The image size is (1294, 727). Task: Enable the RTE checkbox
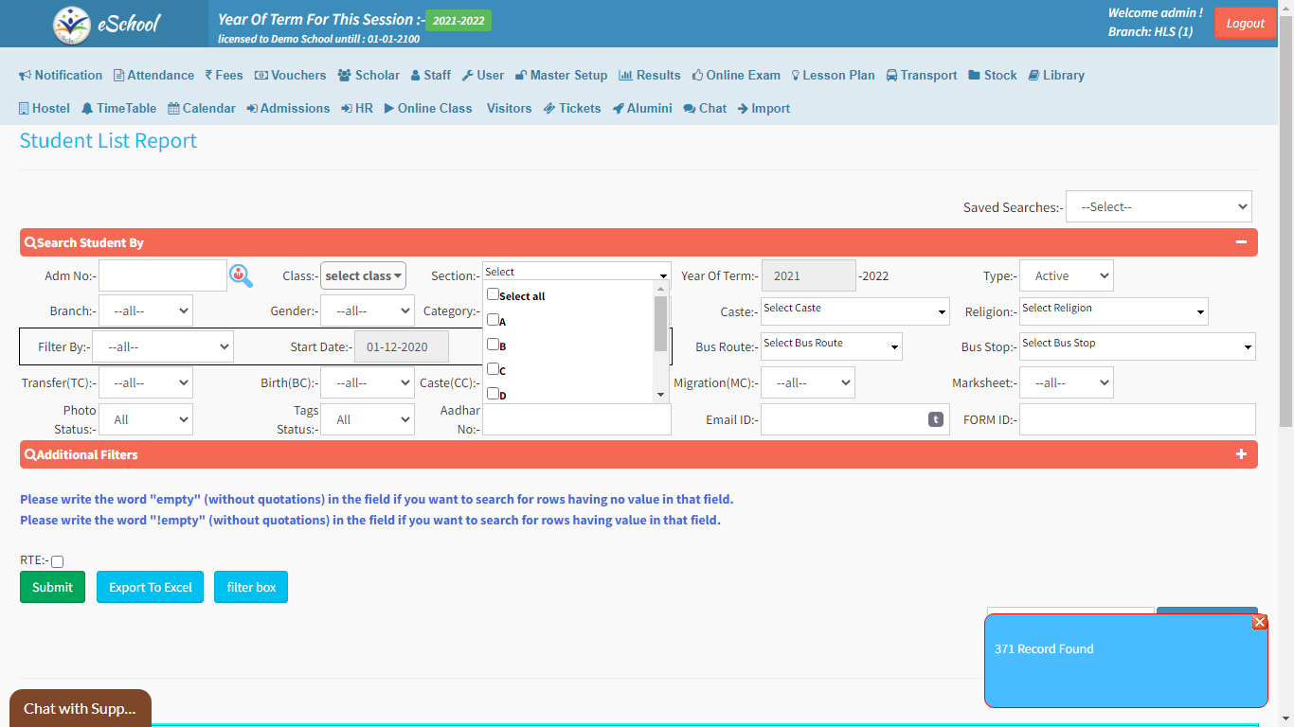57,561
